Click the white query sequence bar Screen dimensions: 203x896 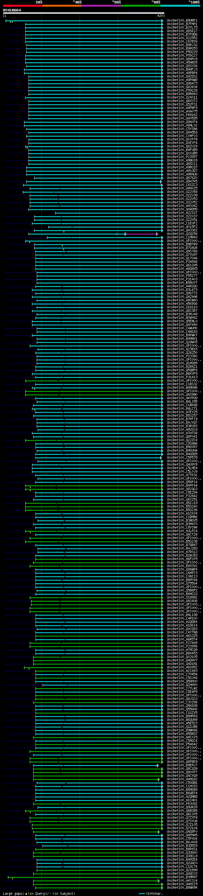click(x=84, y=13)
